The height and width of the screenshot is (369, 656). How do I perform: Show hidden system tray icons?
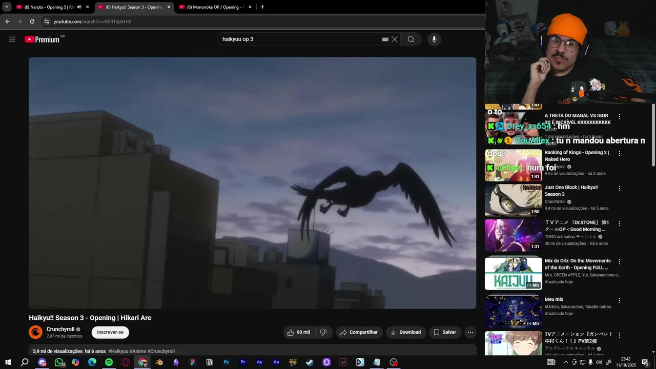pyautogui.click(x=565, y=362)
